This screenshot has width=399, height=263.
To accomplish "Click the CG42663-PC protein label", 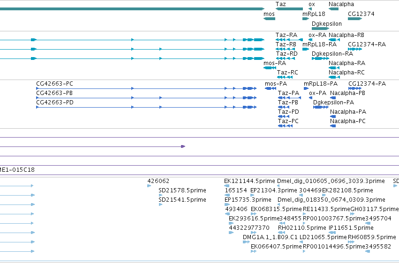I will point(54,84).
